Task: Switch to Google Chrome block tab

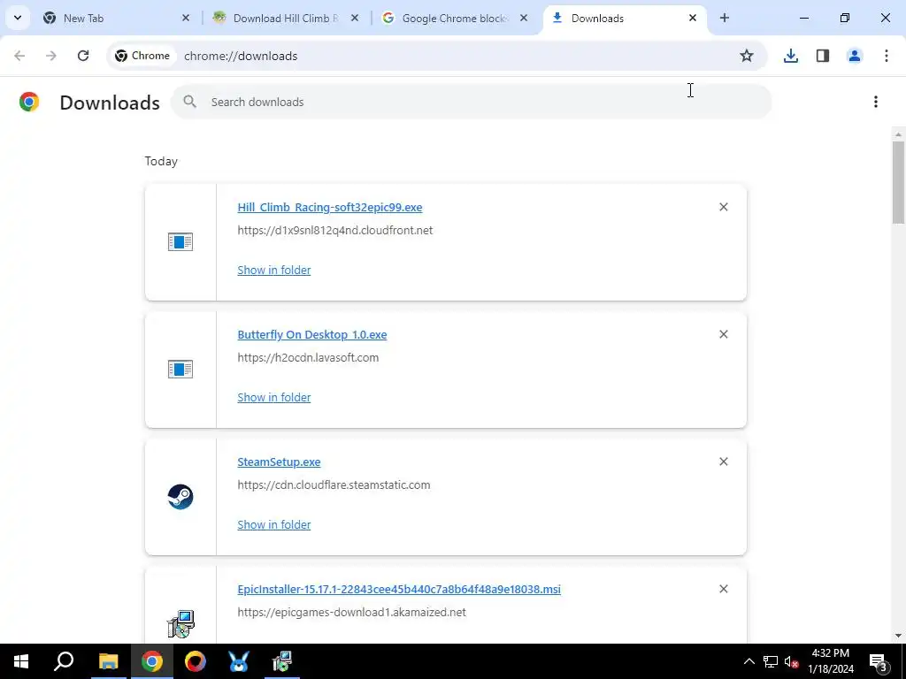Action: point(454,18)
